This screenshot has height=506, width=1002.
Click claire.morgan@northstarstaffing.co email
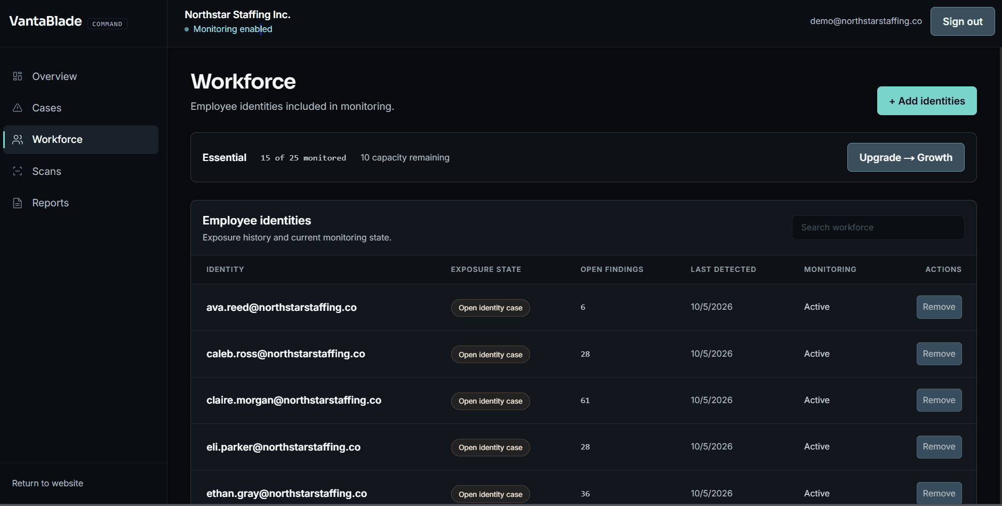tap(294, 400)
